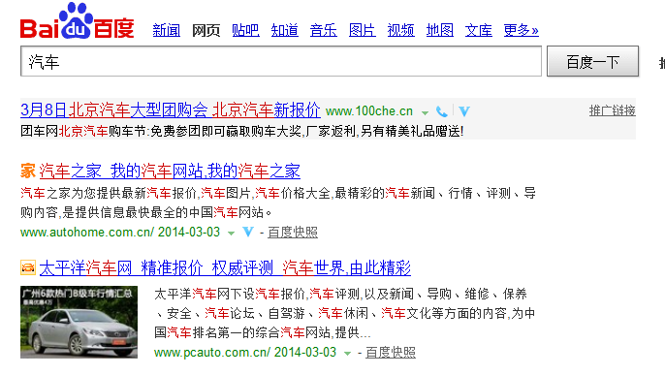Viewport: 665px width, 375px height.
Task: Go to the 地图 tab
Action: tap(440, 30)
